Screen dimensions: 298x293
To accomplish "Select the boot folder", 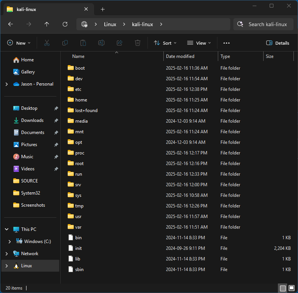I will click(80, 68).
